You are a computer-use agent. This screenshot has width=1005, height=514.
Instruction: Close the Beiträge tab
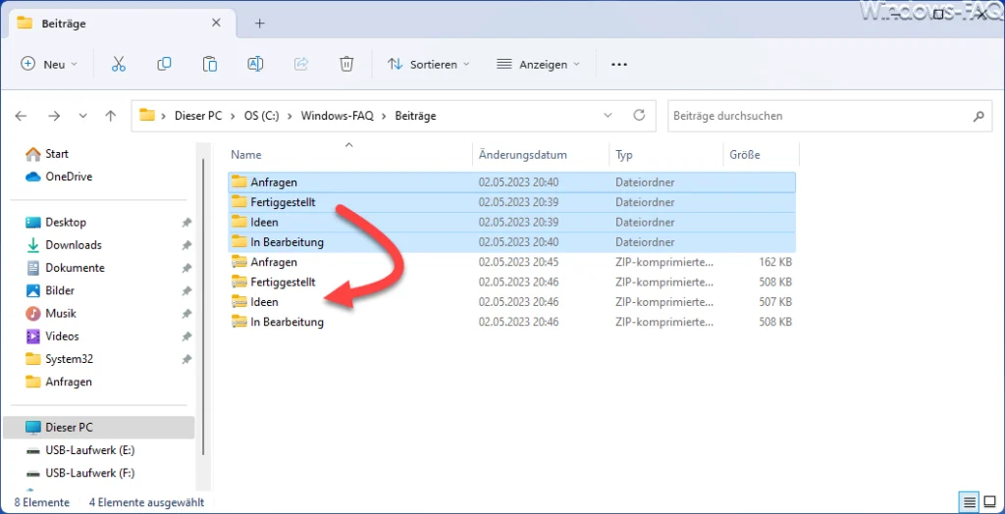tap(216, 23)
